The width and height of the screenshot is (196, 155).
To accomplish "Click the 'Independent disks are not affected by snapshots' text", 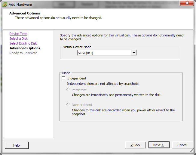I will point(103,84).
